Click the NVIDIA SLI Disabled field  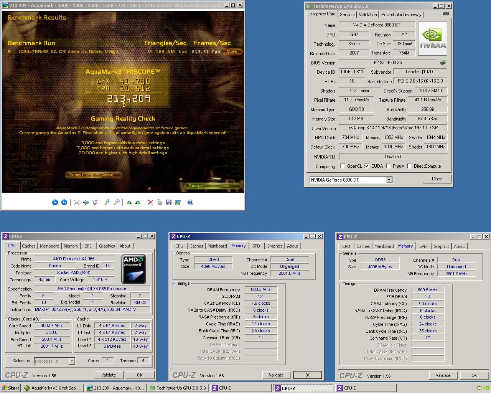393,157
